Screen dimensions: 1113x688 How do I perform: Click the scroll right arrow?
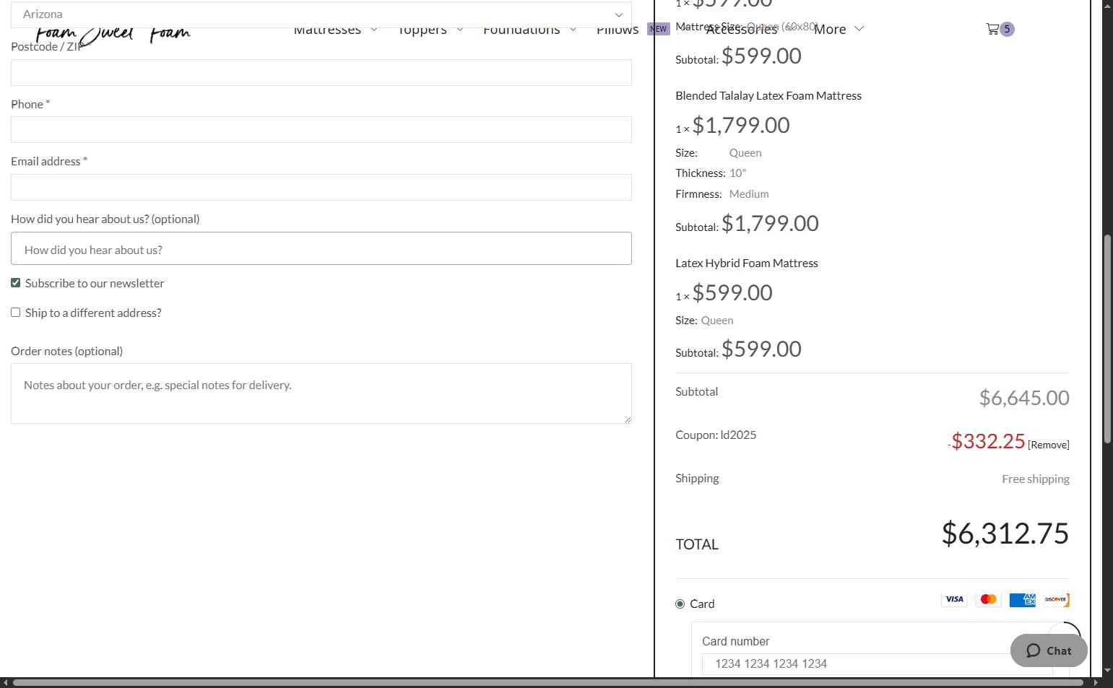(1096, 682)
